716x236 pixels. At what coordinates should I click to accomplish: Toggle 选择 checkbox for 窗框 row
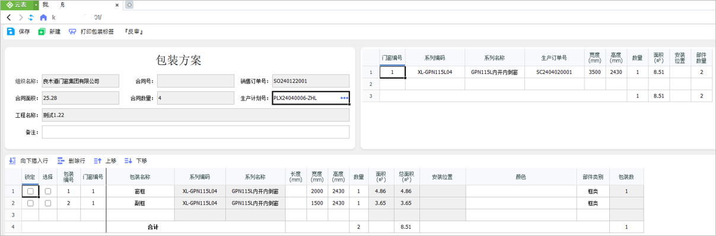[x=48, y=191]
